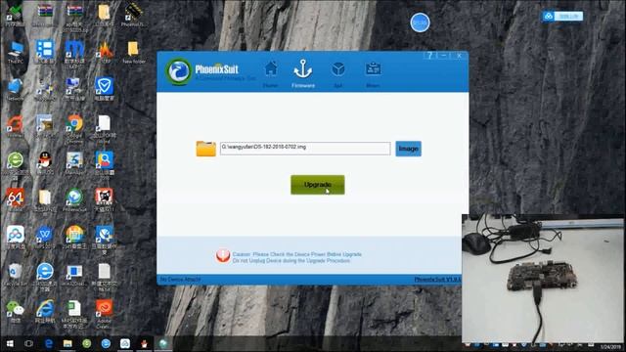Click the cloud widget at top right
The width and height of the screenshot is (626, 352).
pyautogui.click(x=562, y=16)
